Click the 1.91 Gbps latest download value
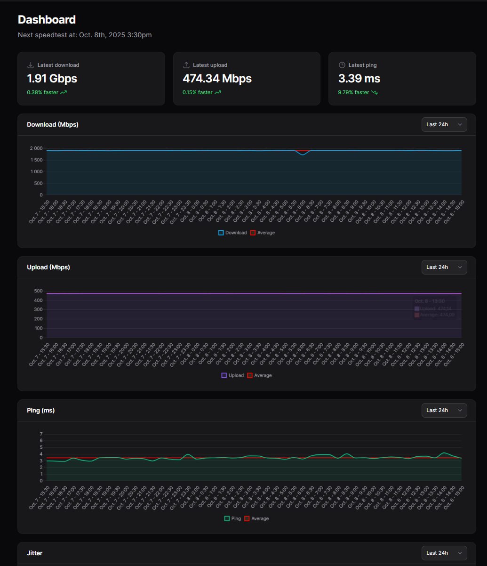The width and height of the screenshot is (487, 566). click(x=52, y=79)
